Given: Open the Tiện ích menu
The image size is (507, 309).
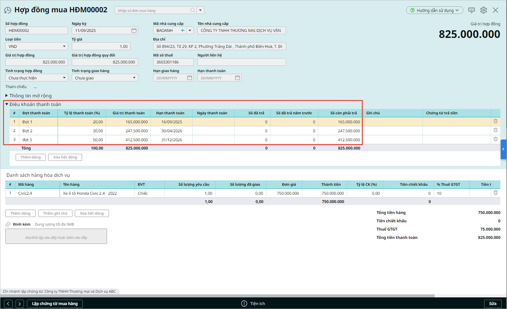Looking at the screenshot, I should pos(253,303).
